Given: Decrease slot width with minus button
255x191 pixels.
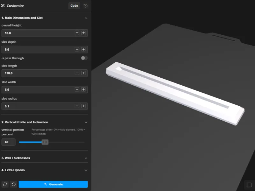Looking at the screenshot, I should click(77, 89).
